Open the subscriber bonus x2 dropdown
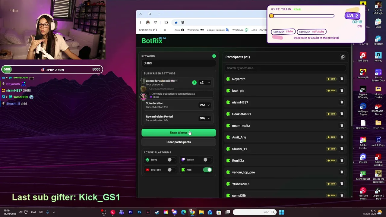This screenshot has width=386, height=217. click(205, 83)
